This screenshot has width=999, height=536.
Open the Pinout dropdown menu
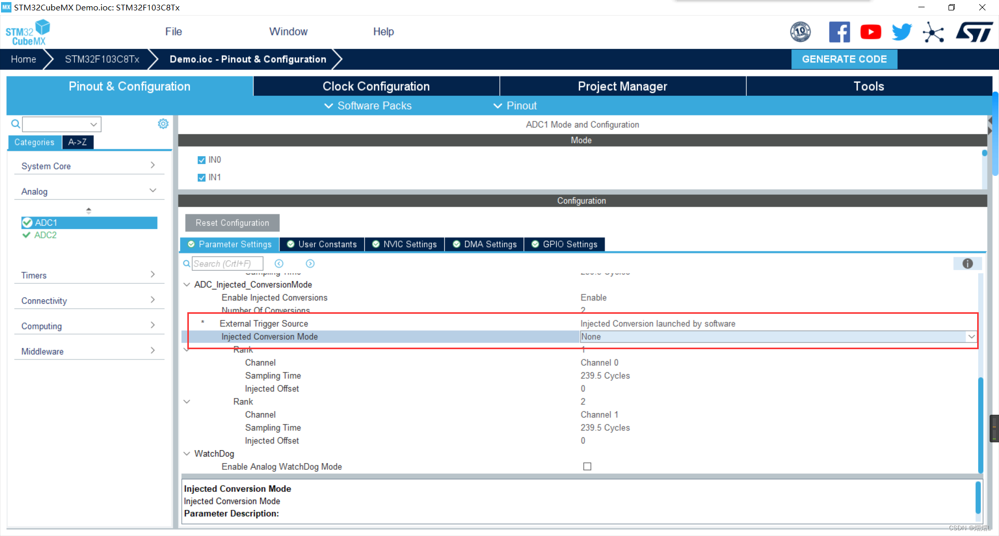(x=515, y=106)
